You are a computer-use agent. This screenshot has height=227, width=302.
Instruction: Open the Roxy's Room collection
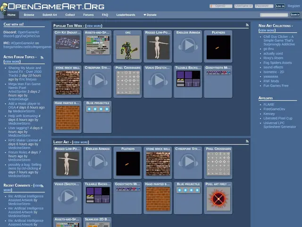(x=273, y=58)
